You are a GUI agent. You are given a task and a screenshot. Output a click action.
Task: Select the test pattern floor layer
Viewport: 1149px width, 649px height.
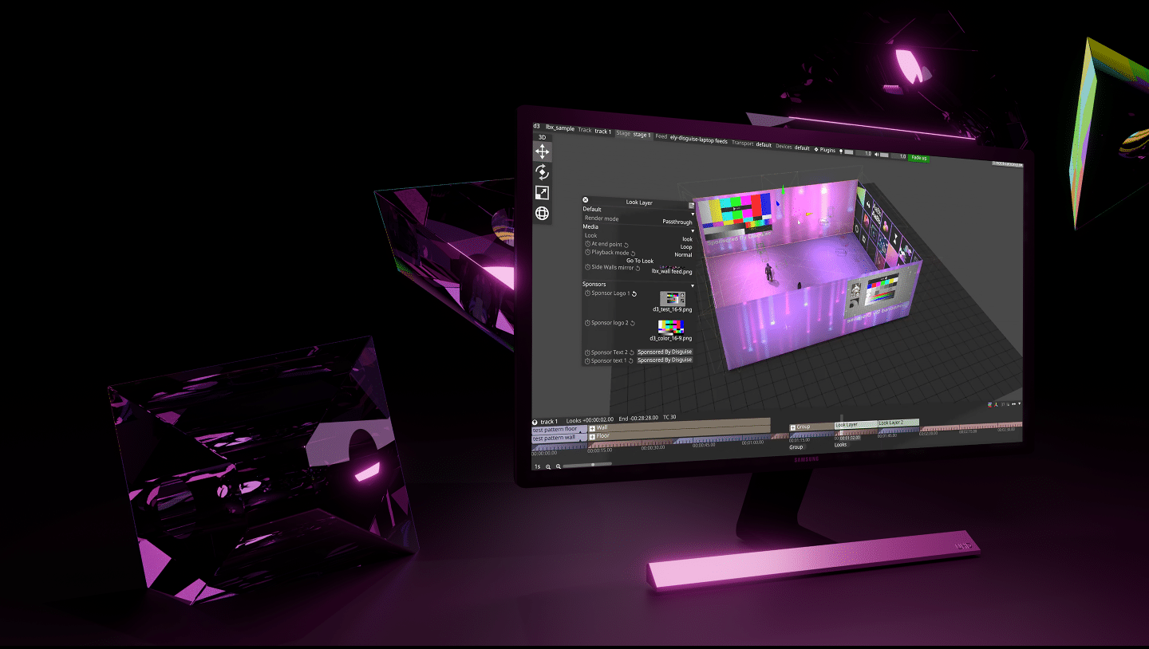(x=559, y=430)
